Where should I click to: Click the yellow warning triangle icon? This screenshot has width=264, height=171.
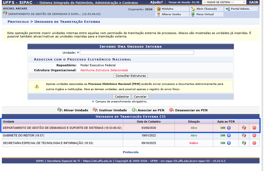coord(37,86)
